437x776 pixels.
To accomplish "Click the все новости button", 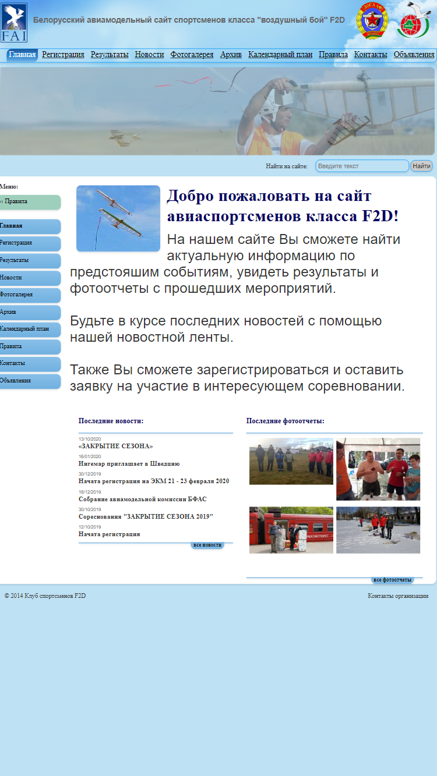I will pos(207,545).
